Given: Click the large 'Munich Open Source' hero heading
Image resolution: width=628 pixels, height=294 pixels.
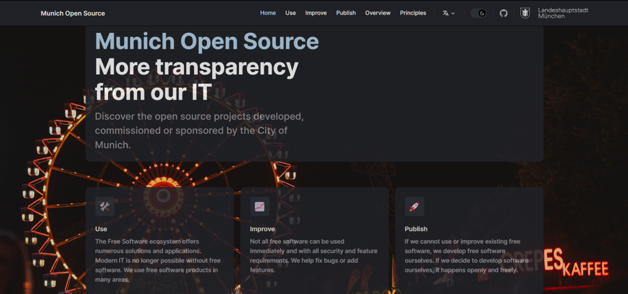Looking at the screenshot, I should 207,41.
